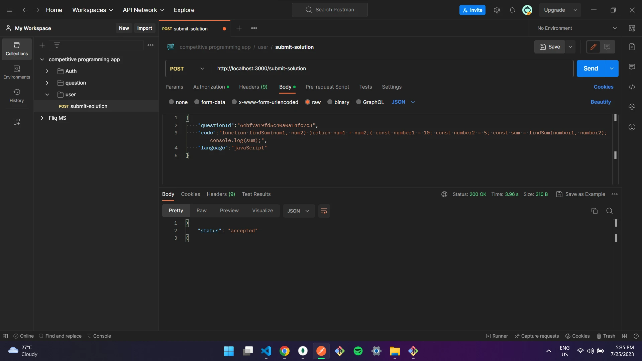The width and height of the screenshot is (642, 361).
Task: Click the request URL field
Action: [393, 69]
